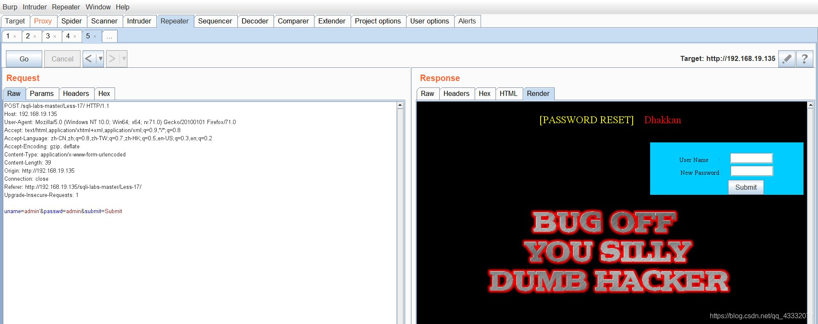
Task: Select Repeater sub-tab 5
Action: point(88,36)
